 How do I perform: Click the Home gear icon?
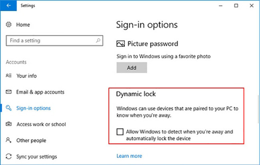(x=9, y=25)
